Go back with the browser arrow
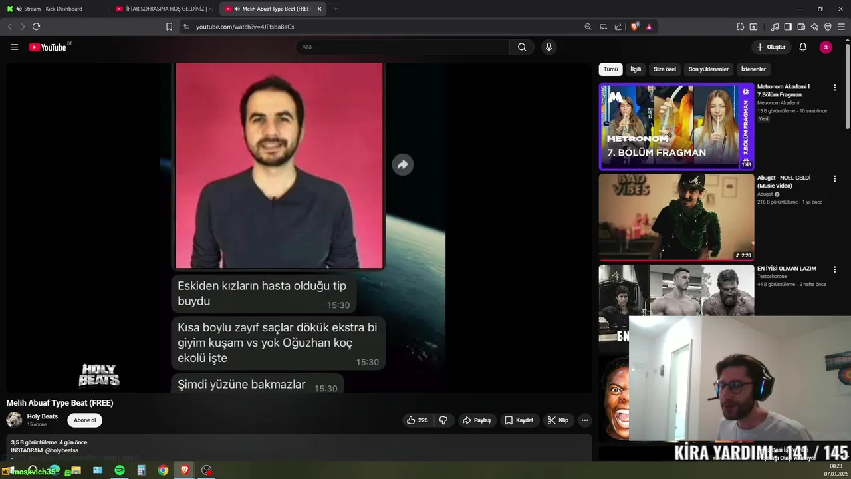Viewport: 851px width, 479px height. click(9, 27)
